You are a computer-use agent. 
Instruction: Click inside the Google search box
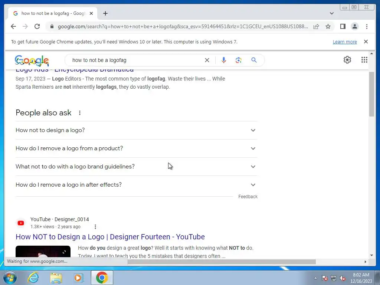click(136, 60)
